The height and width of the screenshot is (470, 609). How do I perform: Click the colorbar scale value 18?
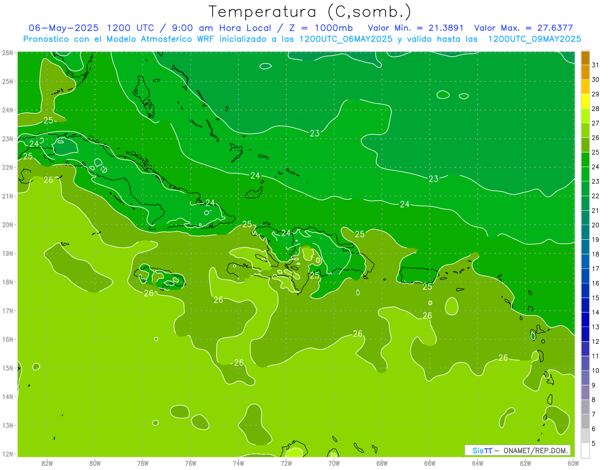point(596,254)
